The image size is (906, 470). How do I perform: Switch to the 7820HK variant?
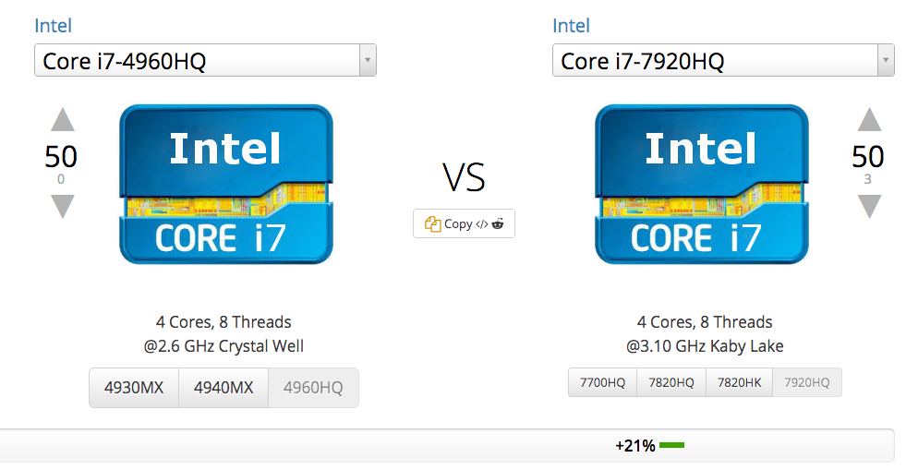740,382
